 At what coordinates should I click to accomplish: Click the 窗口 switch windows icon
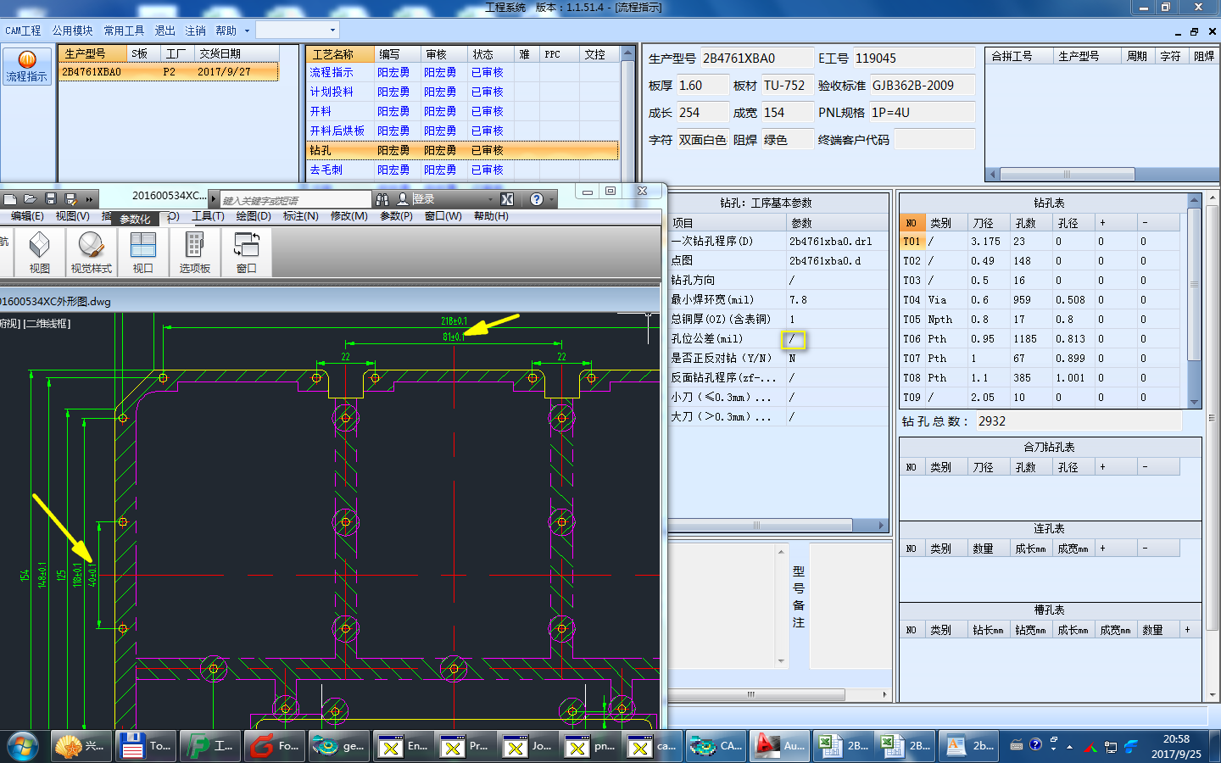click(246, 253)
